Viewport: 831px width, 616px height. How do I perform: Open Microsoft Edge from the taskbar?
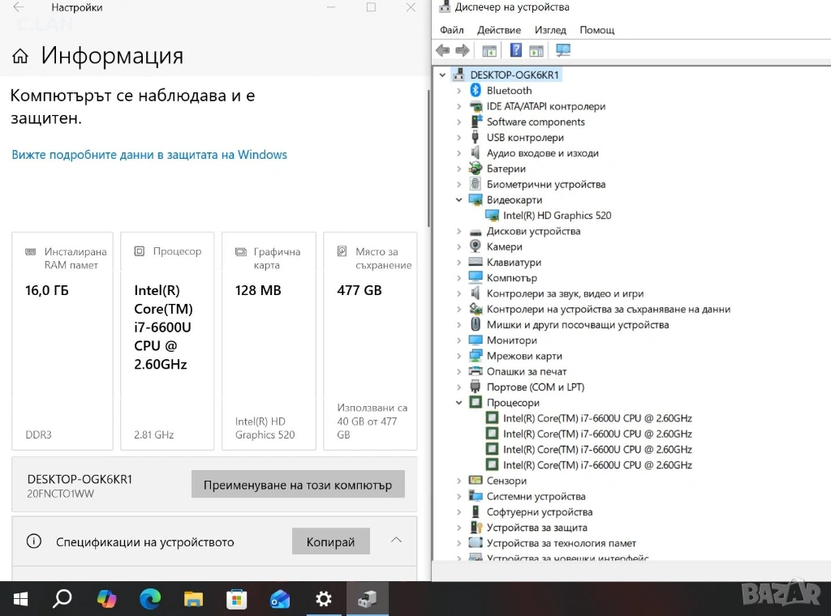(150, 599)
